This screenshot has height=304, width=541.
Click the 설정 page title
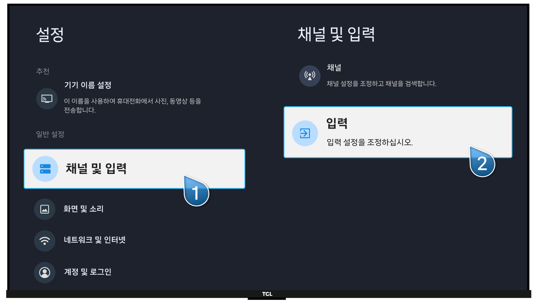click(x=50, y=35)
